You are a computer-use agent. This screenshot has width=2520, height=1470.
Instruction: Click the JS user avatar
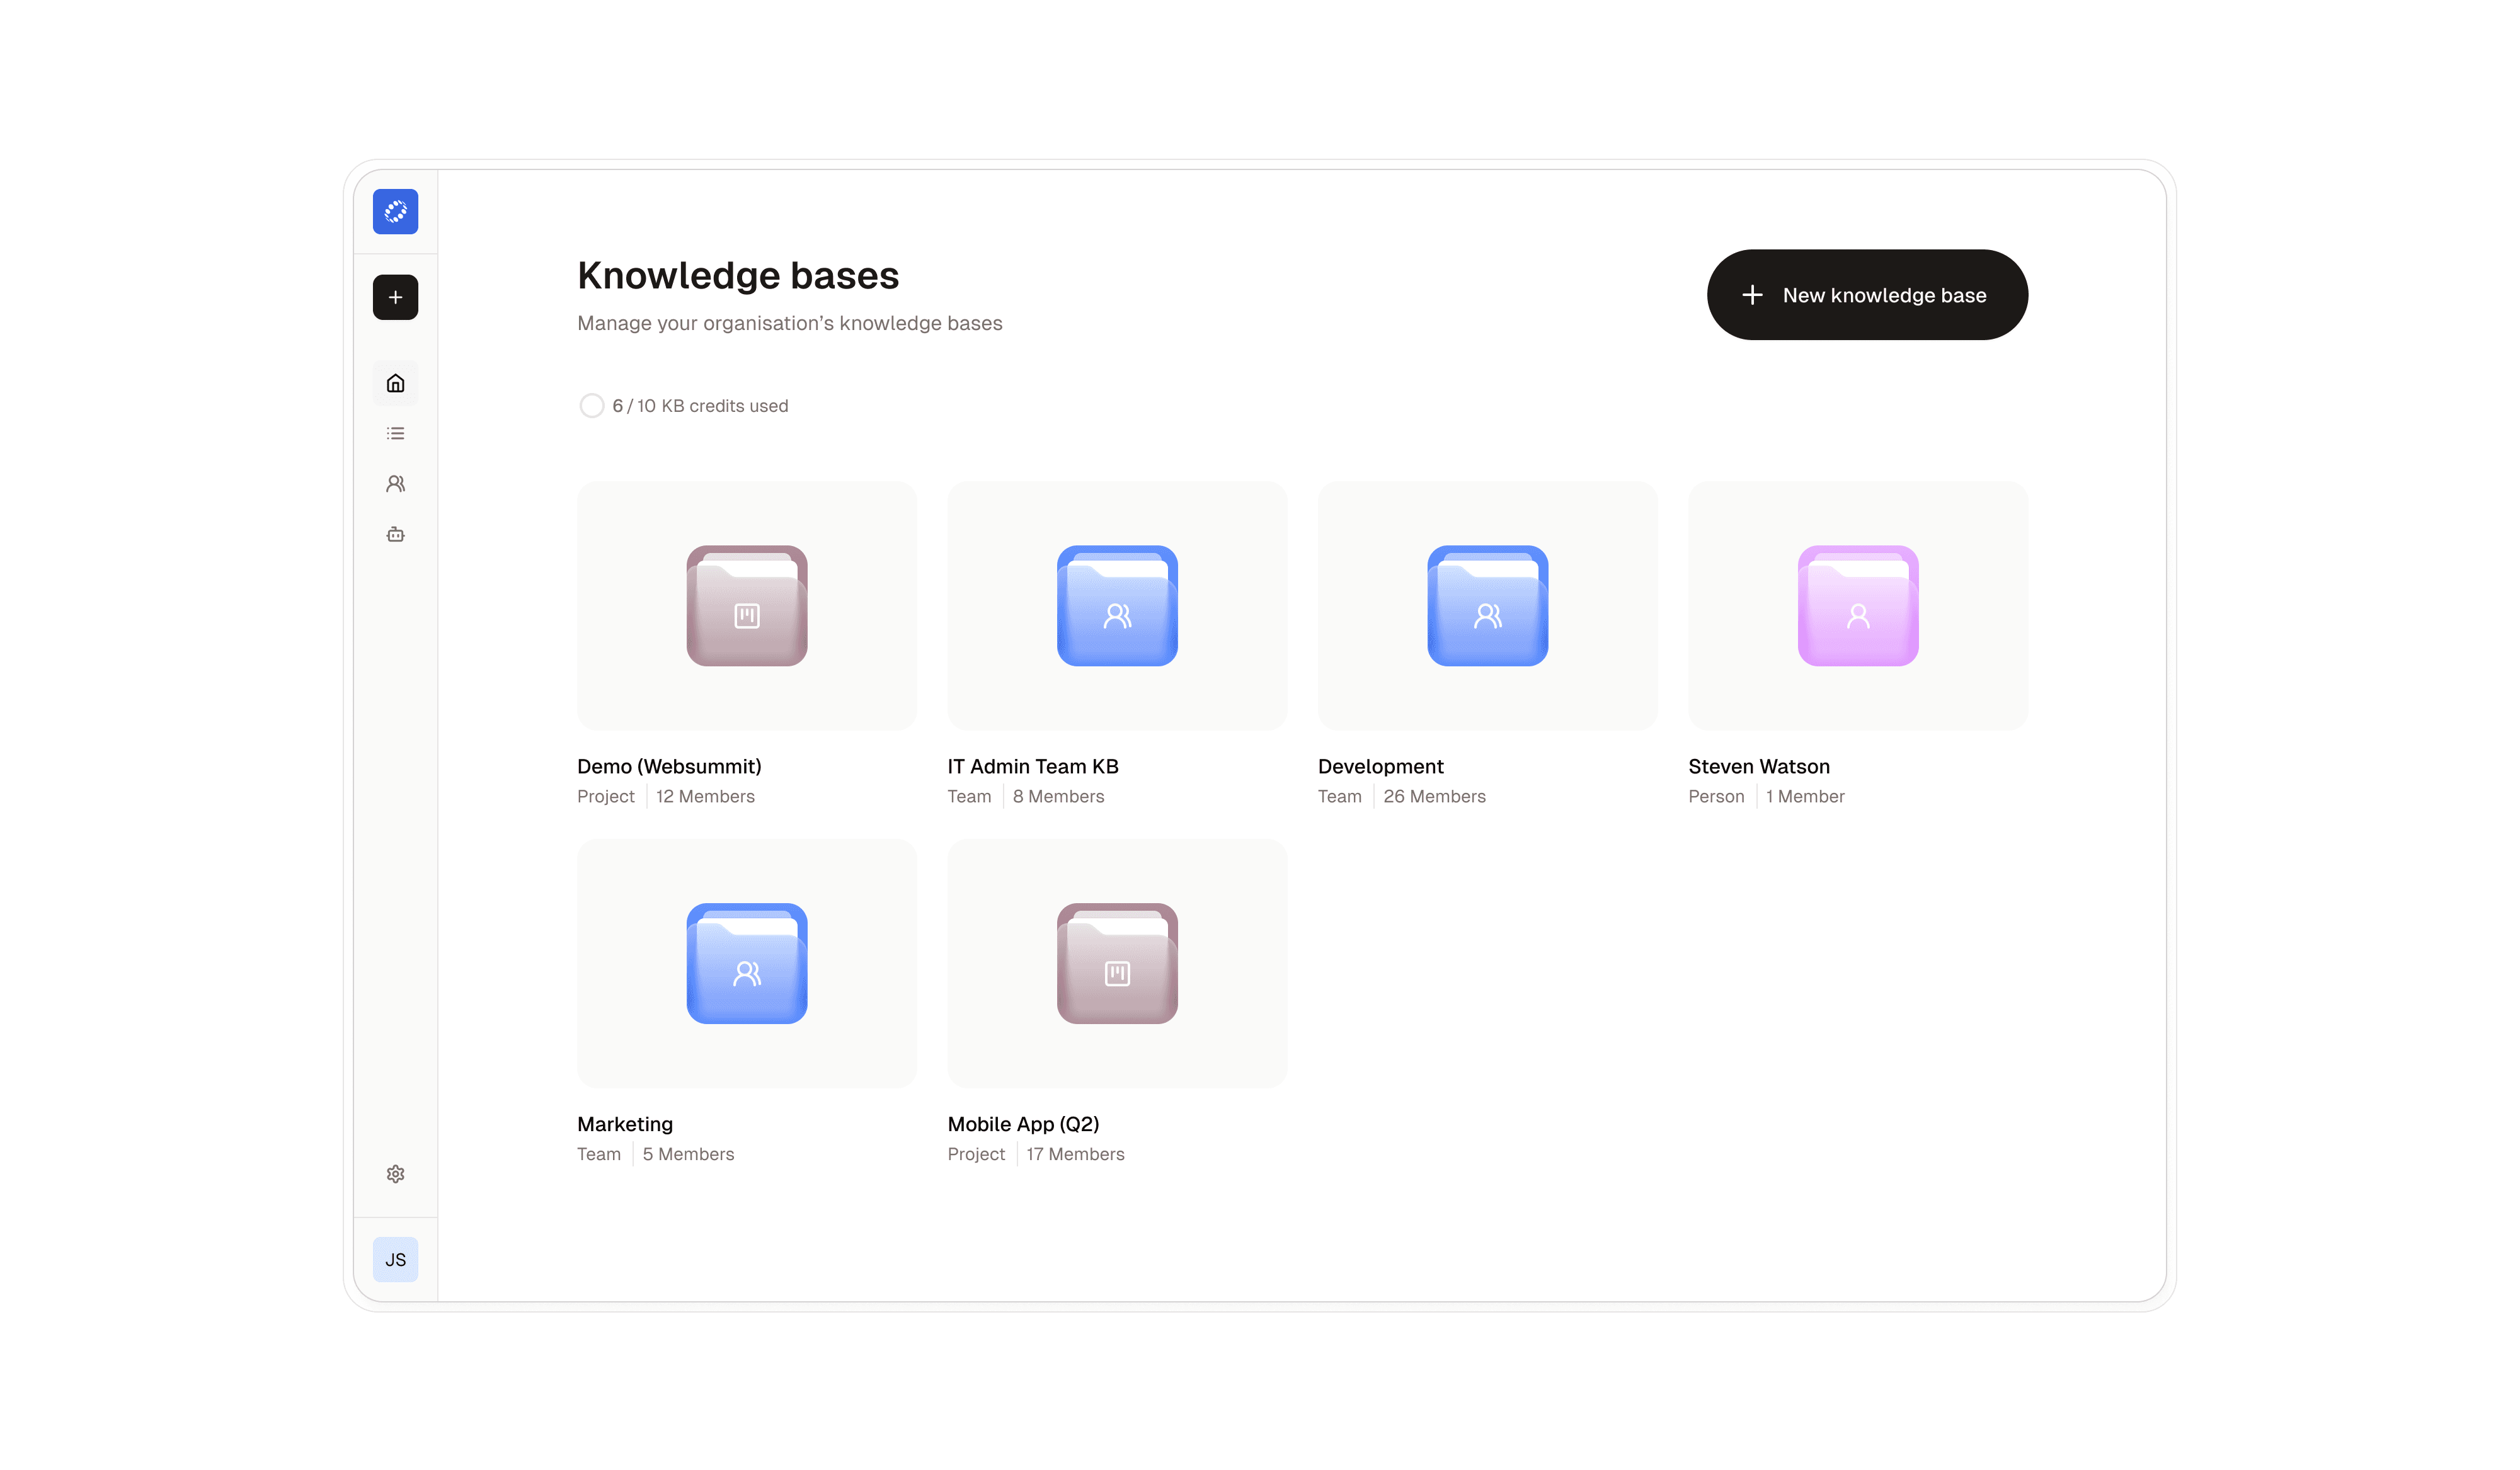tap(395, 1260)
